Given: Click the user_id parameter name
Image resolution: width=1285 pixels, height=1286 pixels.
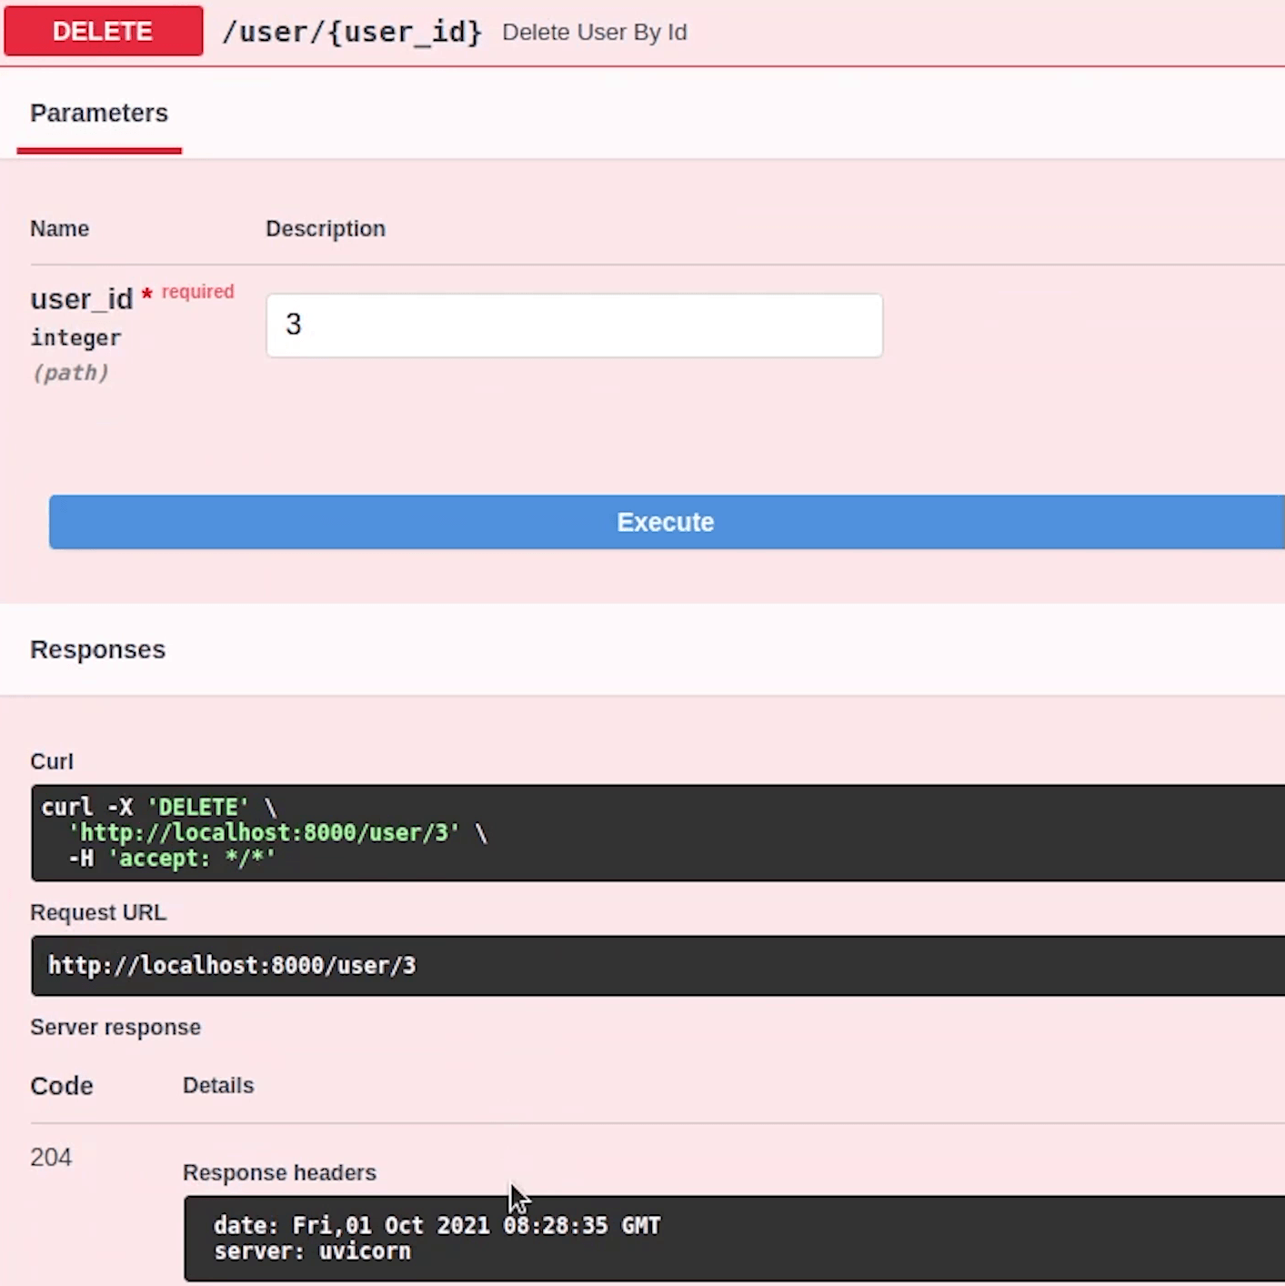Looking at the screenshot, I should pos(81,299).
